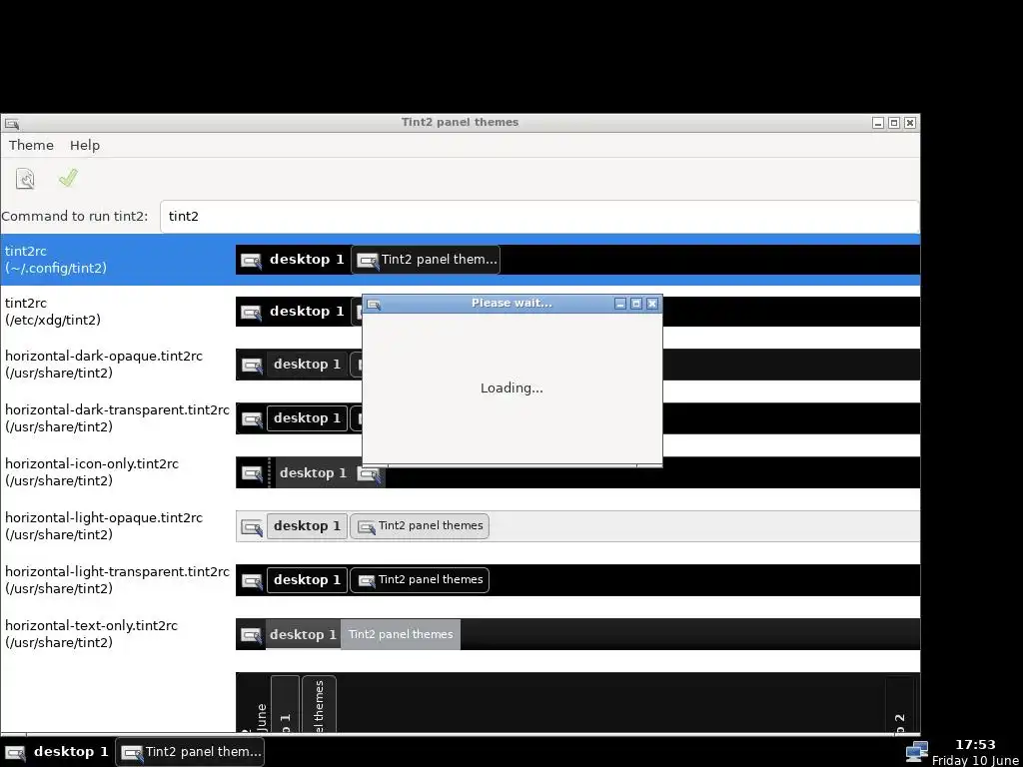Minimize the Tint2 panel themes window

[878, 123]
